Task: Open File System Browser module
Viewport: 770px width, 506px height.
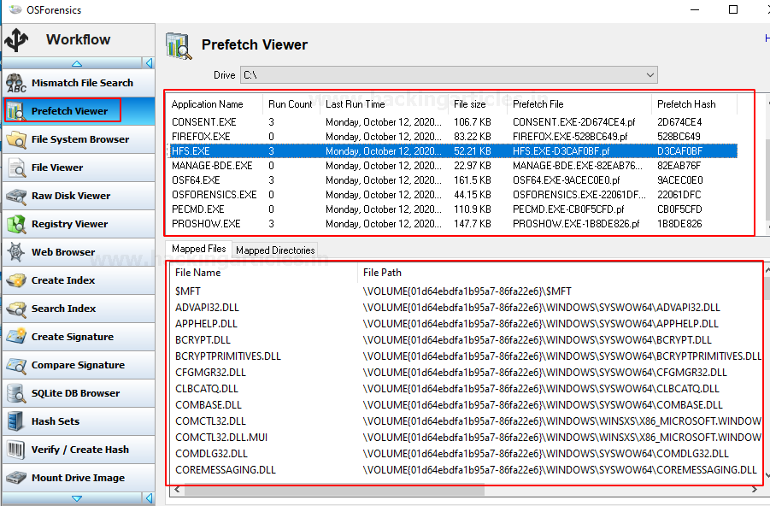Action: (79, 139)
